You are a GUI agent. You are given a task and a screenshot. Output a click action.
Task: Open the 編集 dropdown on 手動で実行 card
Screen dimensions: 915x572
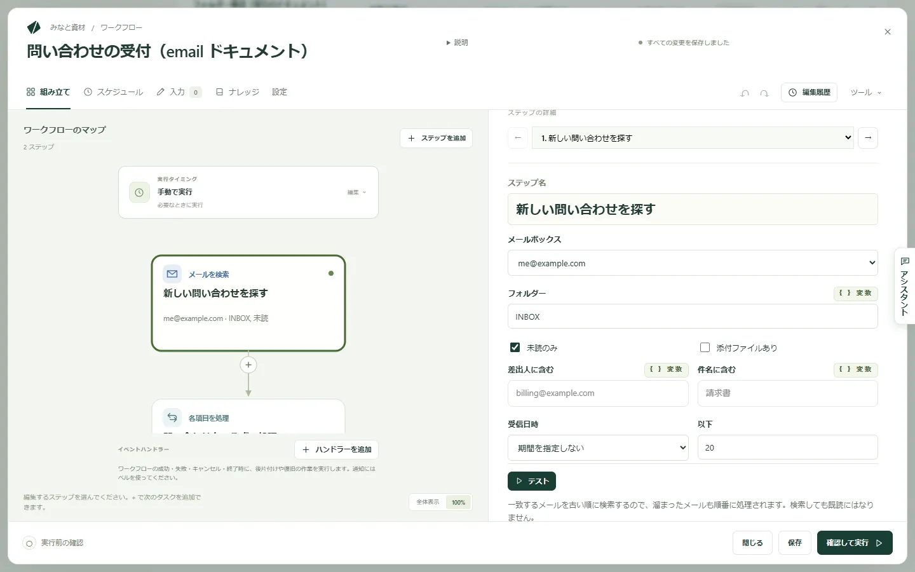pos(356,193)
